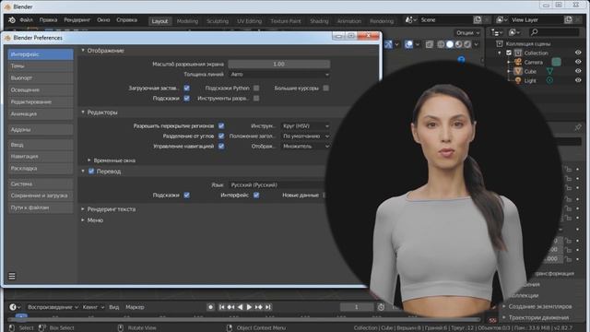This screenshot has height=332, width=590.
Task: Open the Множитель dropdown
Action: point(305,146)
